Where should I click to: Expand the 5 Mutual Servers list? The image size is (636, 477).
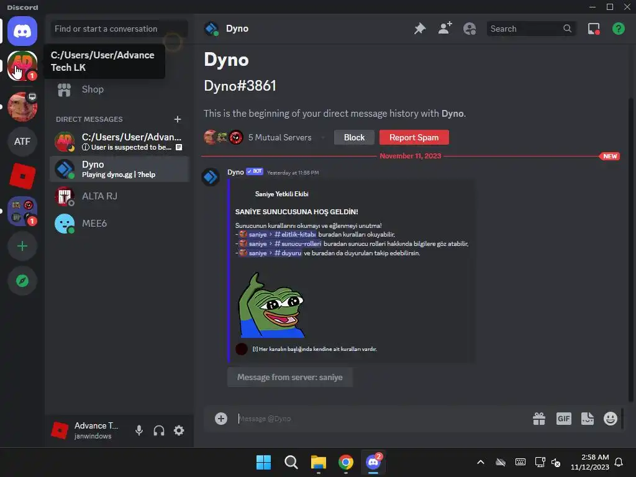tap(280, 137)
